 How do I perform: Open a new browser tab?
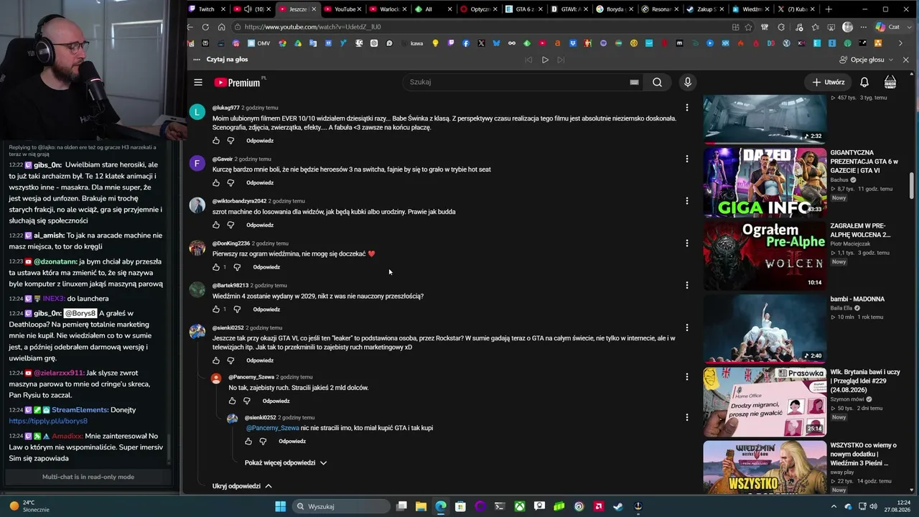click(829, 9)
